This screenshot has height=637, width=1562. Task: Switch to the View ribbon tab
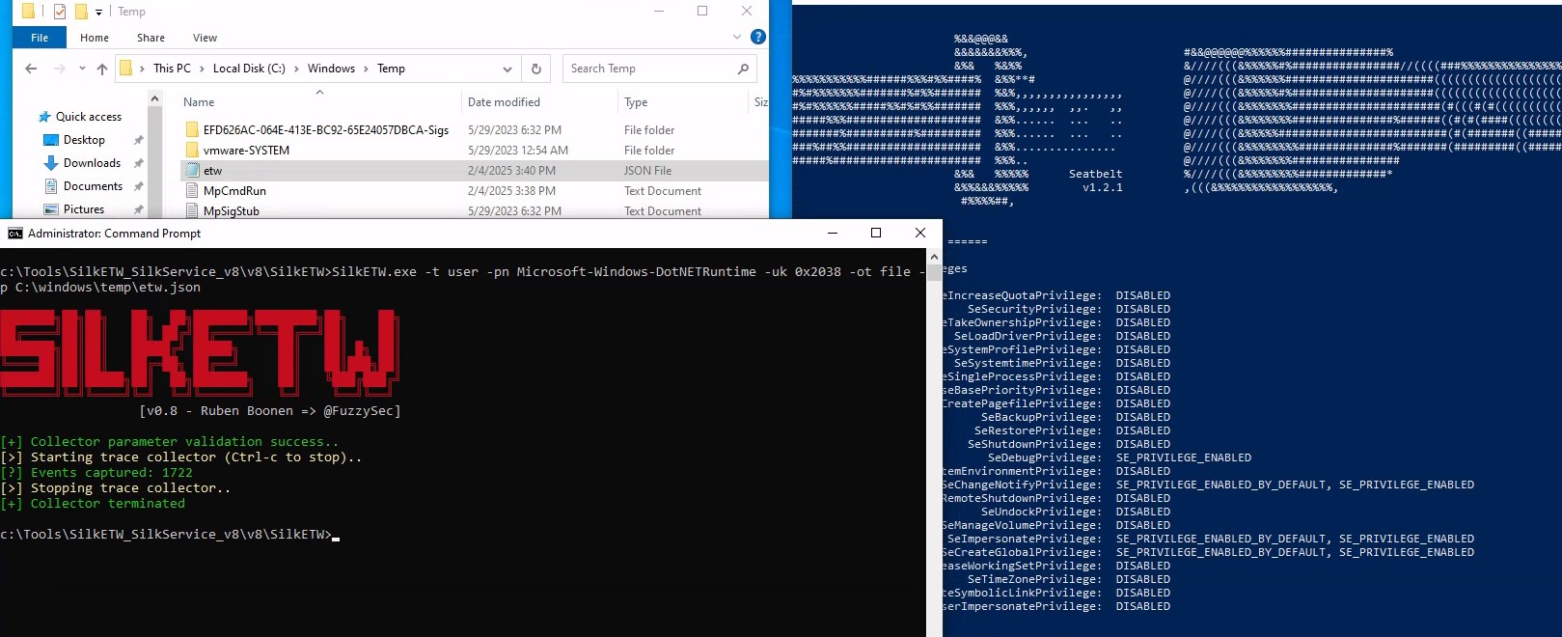tap(205, 38)
